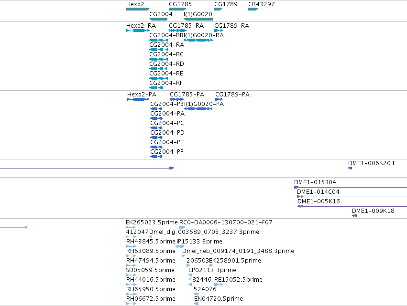Screen dimensions: 407x306
Task: Click the RH44016.5prime EST label
Action: pos(151,280)
